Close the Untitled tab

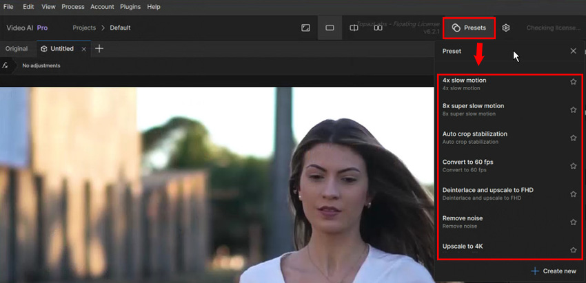pyautogui.click(x=84, y=49)
